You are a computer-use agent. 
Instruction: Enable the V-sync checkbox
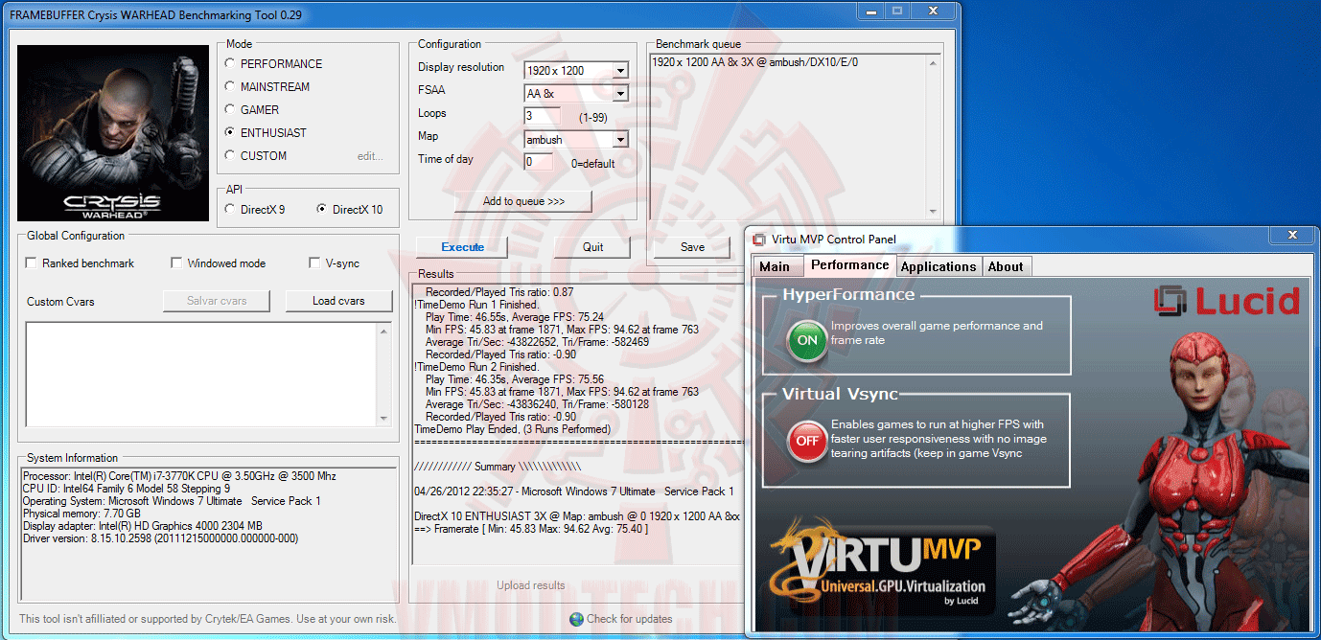click(314, 263)
